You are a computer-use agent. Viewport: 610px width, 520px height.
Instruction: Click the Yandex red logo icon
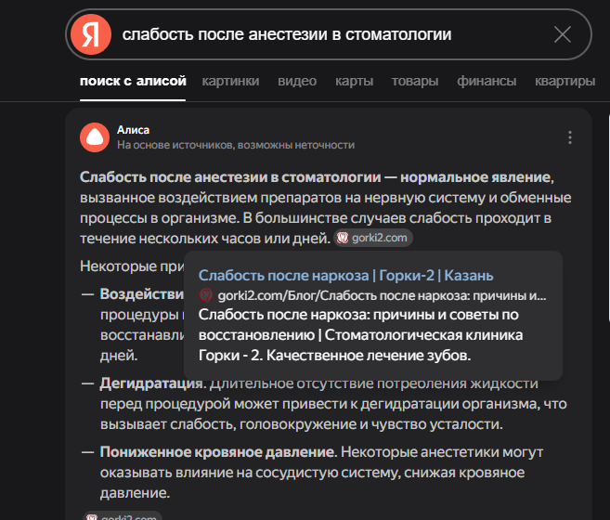[x=91, y=34]
